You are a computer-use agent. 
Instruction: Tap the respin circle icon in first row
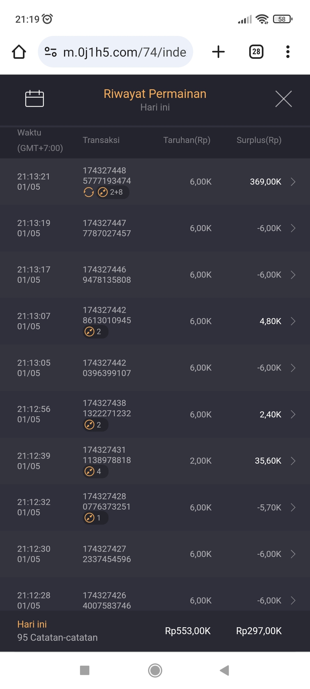(89, 192)
